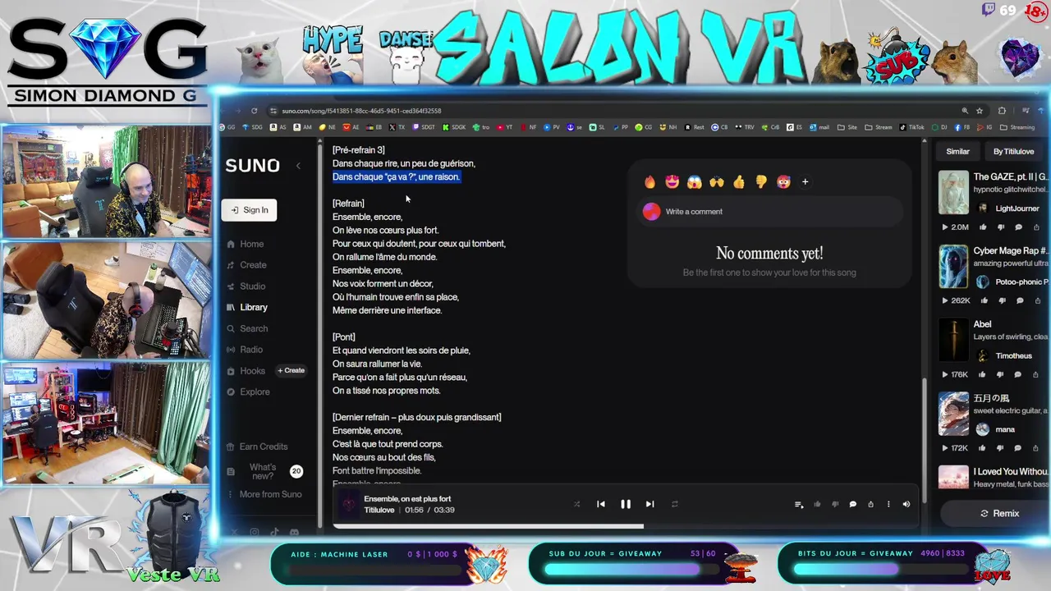
Task: Dislike the Cyber Mage Rap song
Action: pos(1001,300)
